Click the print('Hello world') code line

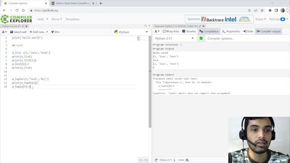point(27,38)
